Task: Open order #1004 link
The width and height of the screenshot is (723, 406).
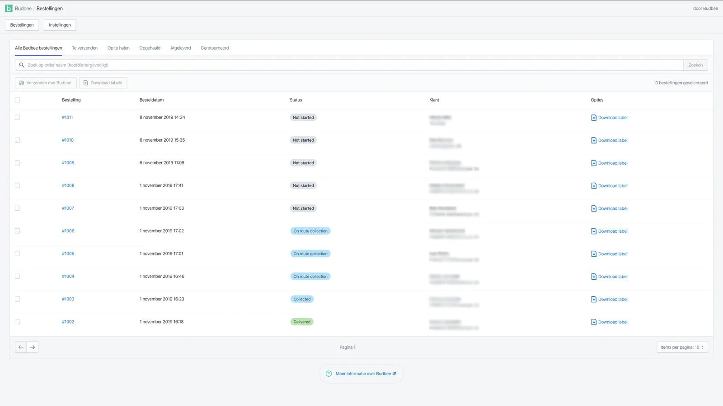Action: click(x=68, y=277)
